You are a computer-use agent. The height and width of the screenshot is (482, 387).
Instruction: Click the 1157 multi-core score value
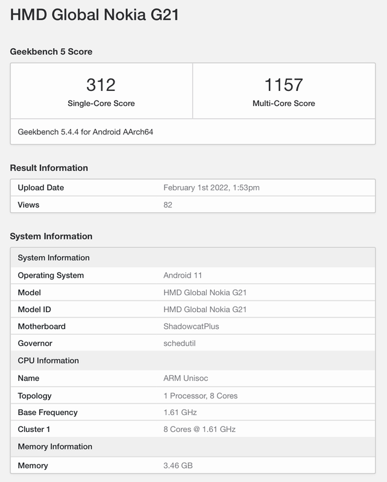(x=283, y=84)
